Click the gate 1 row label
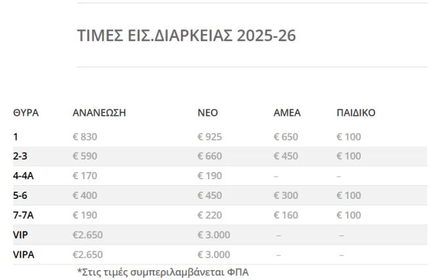Screen dimensions: 446x280 [16, 137]
